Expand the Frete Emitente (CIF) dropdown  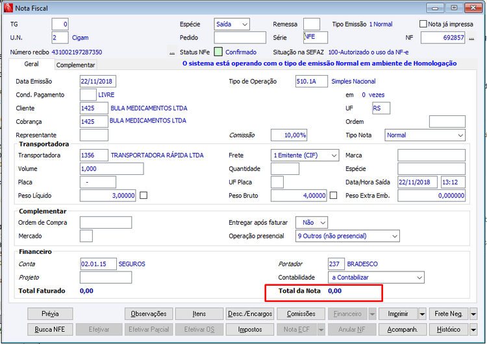[x=305, y=155]
